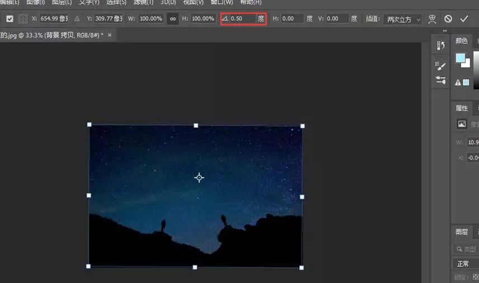Switch to warp mode icon
This screenshot has width=479, height=283.
pos(432,19)
